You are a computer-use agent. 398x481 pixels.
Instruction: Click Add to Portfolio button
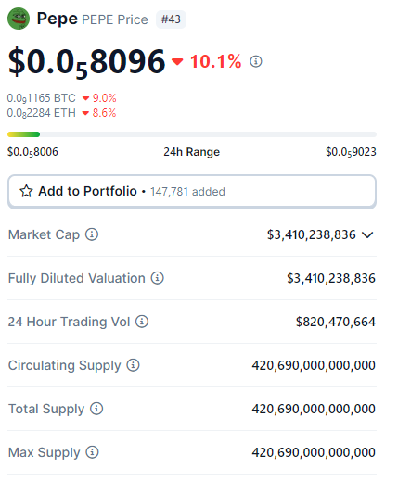[x=192, y=192]
